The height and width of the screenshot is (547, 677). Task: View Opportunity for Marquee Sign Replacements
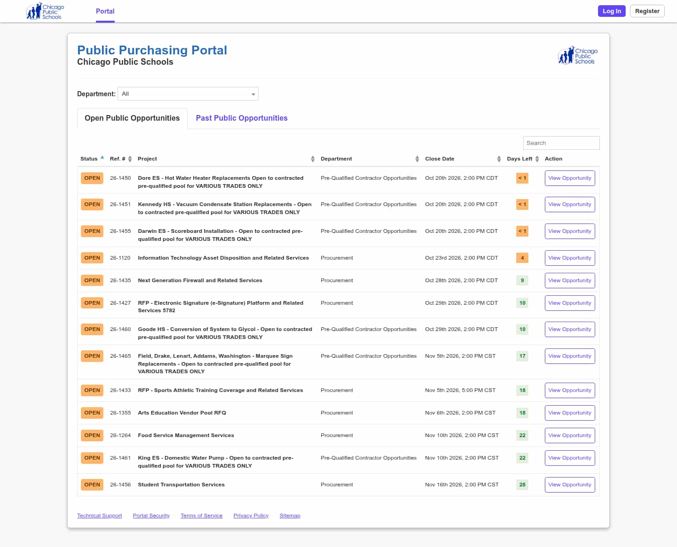[x=570, y=356]
